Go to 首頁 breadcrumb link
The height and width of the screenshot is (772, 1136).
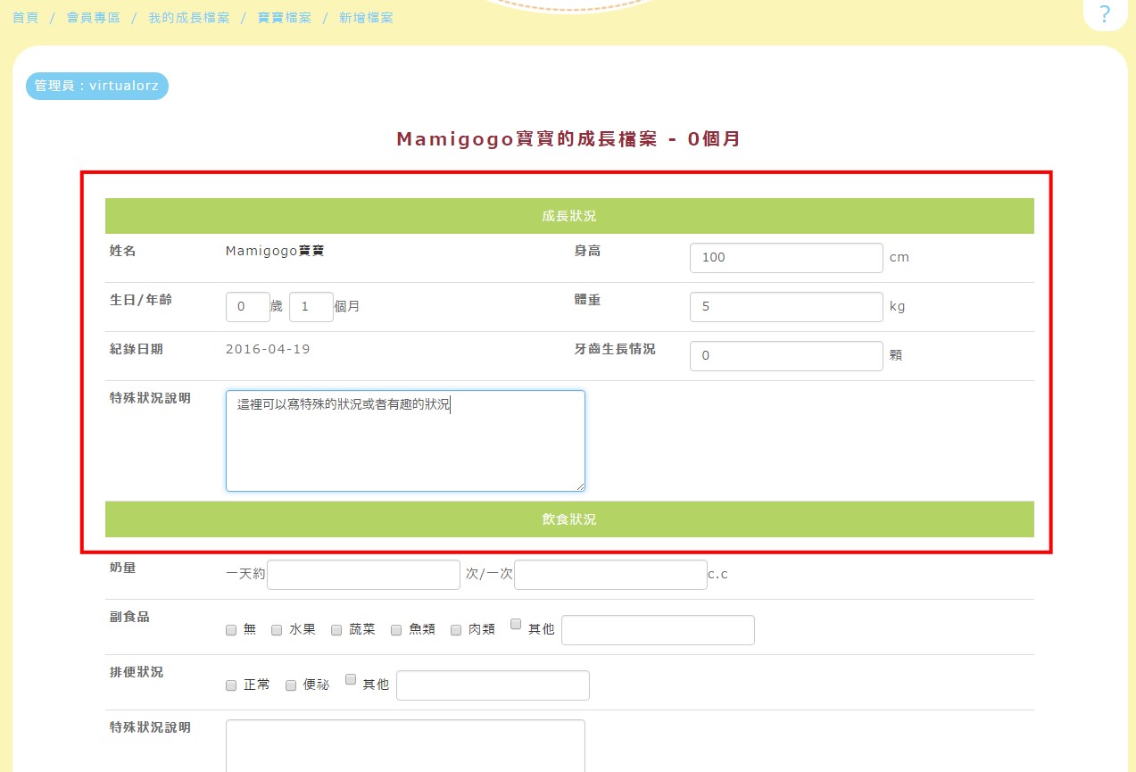coord(26,18)
